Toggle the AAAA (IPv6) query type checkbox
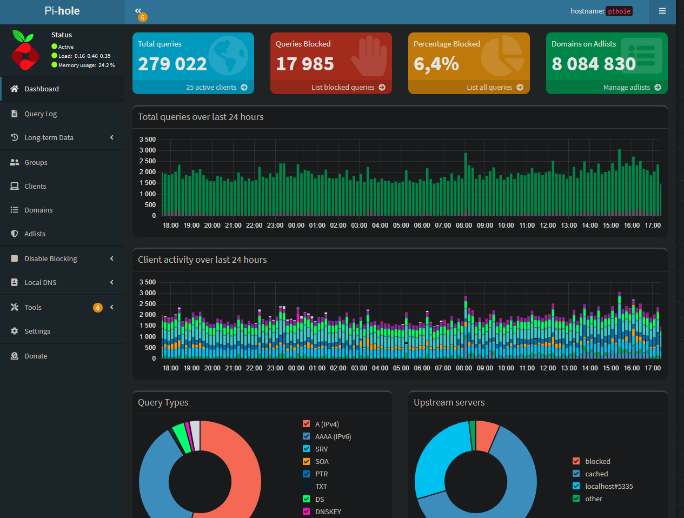Screen dimensions: 684x518 307,436
